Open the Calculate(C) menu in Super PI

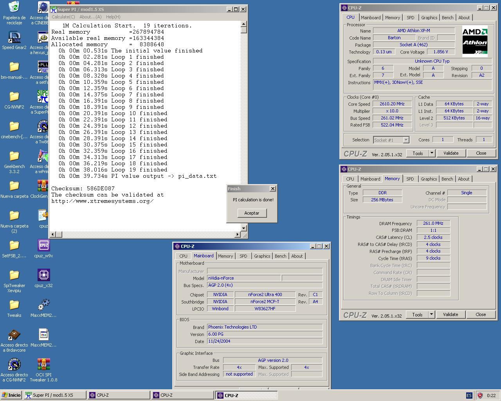click(x=63, y=17)
